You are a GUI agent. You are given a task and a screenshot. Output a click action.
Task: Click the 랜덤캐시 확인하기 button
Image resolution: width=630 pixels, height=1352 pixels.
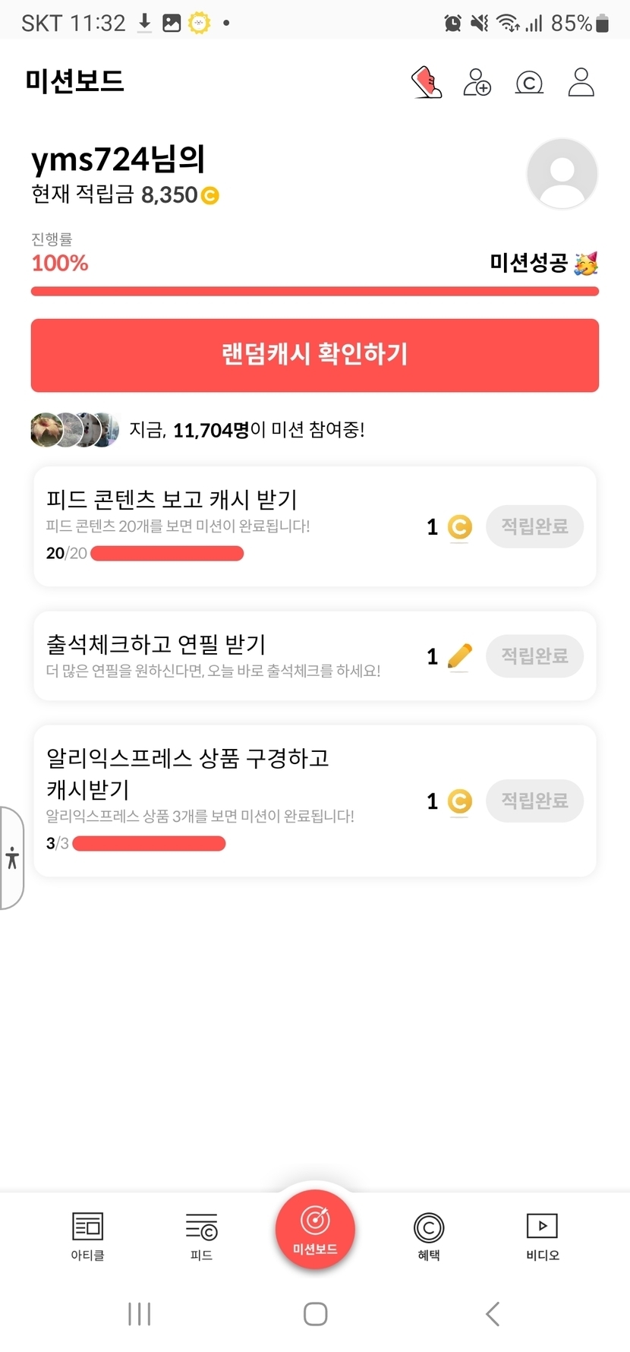315,355
